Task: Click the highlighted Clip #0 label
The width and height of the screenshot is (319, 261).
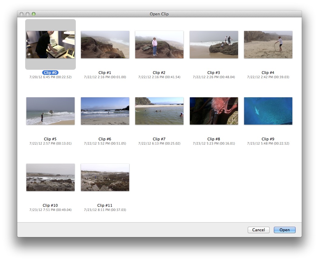Action: (x=50, y=72)
